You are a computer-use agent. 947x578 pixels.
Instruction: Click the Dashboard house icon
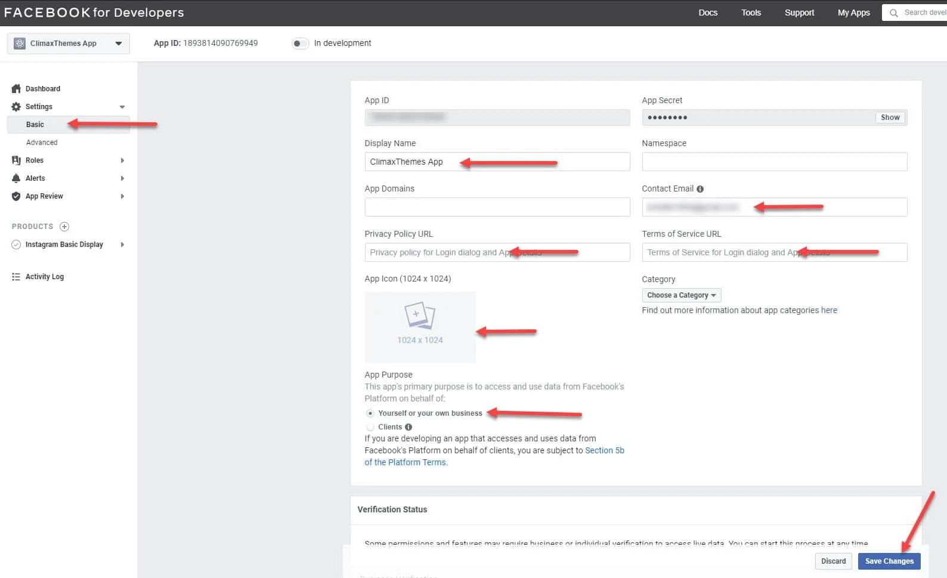tap(16, 89)
